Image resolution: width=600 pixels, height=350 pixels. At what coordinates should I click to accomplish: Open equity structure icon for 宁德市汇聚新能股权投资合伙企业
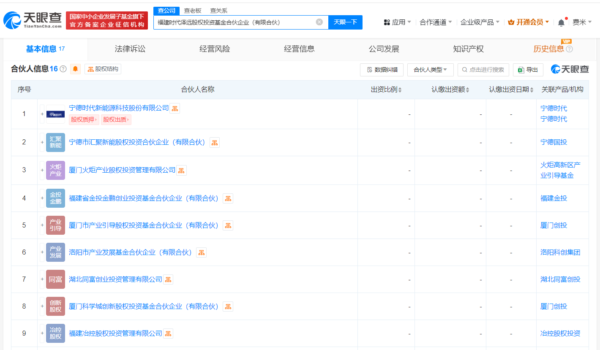[x=215, y=143]
